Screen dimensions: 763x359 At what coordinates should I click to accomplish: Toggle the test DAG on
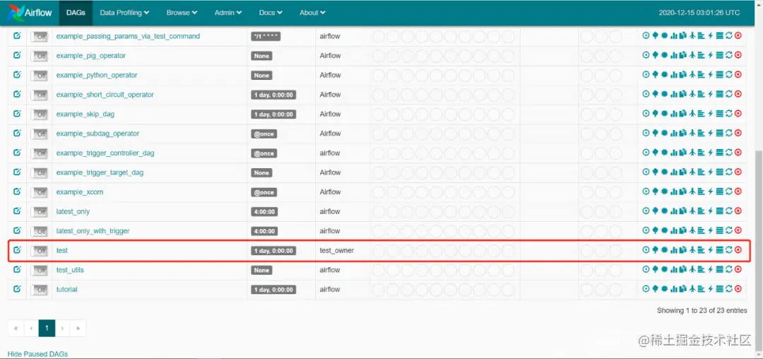pyautogui.click(x=39, y=250)
